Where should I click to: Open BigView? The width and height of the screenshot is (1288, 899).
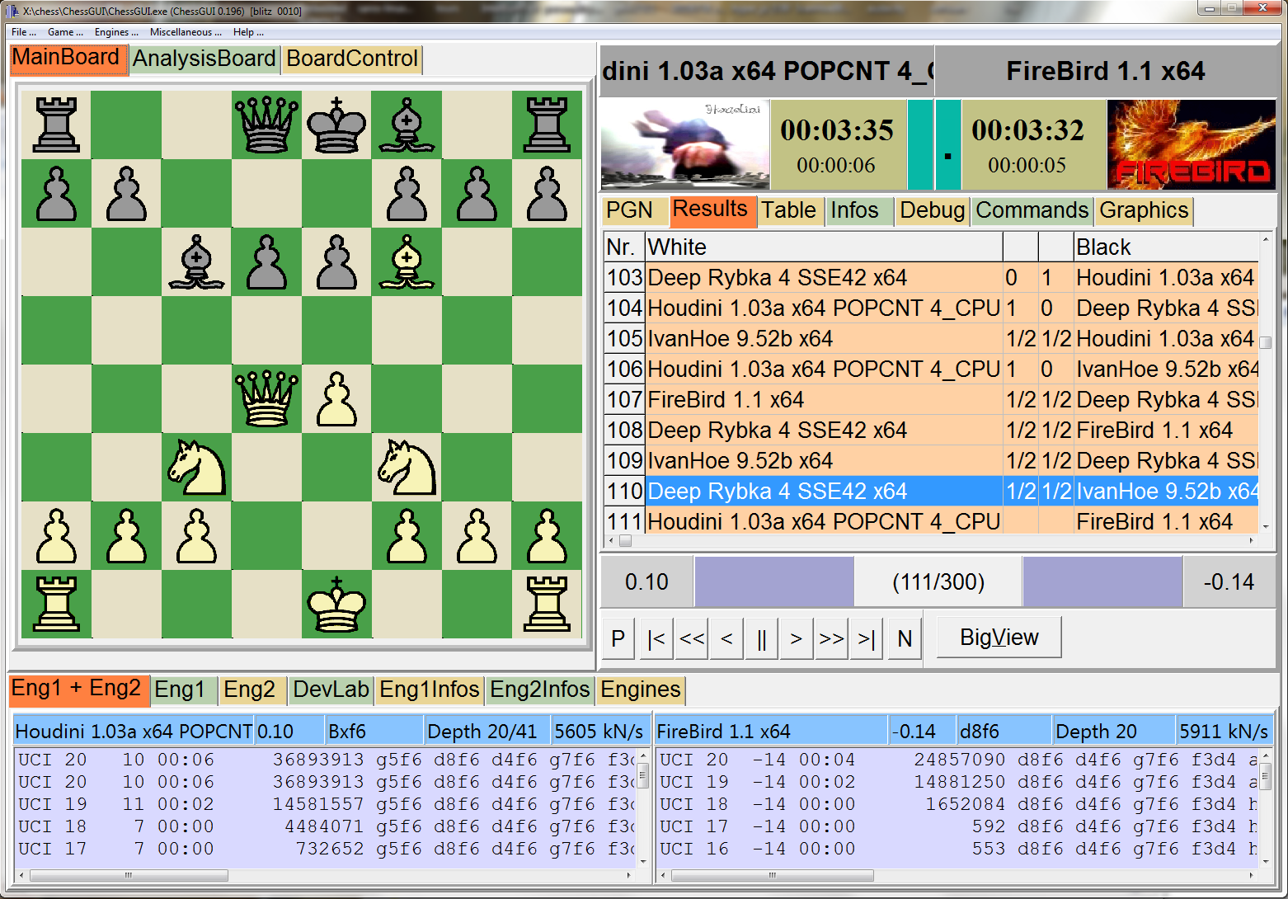[x=999, y=638]
